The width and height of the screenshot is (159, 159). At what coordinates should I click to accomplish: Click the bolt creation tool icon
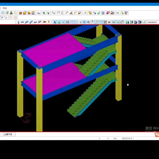(x=45, y=22)
